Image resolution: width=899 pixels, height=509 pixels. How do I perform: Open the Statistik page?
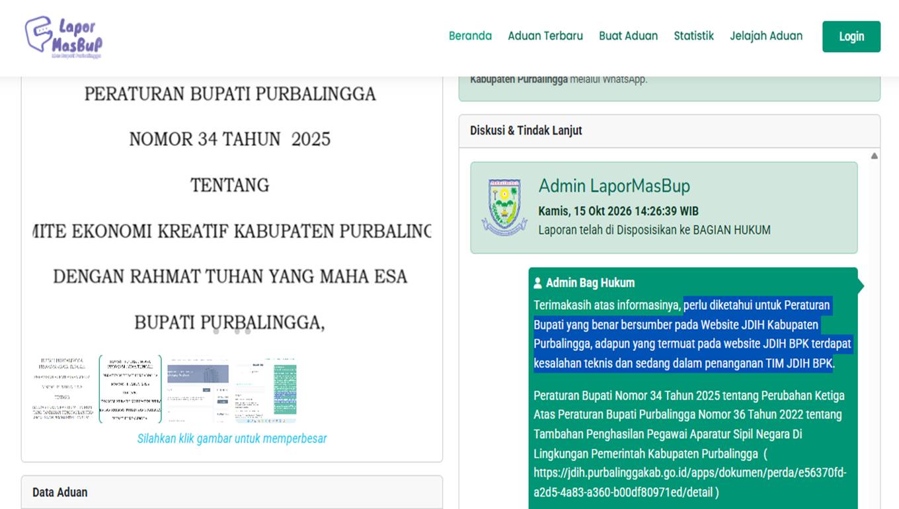[x=693, y=36]
